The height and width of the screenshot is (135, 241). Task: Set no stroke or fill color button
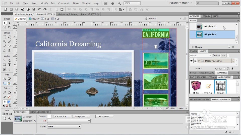pyautogui.click(x=7, y=105)
